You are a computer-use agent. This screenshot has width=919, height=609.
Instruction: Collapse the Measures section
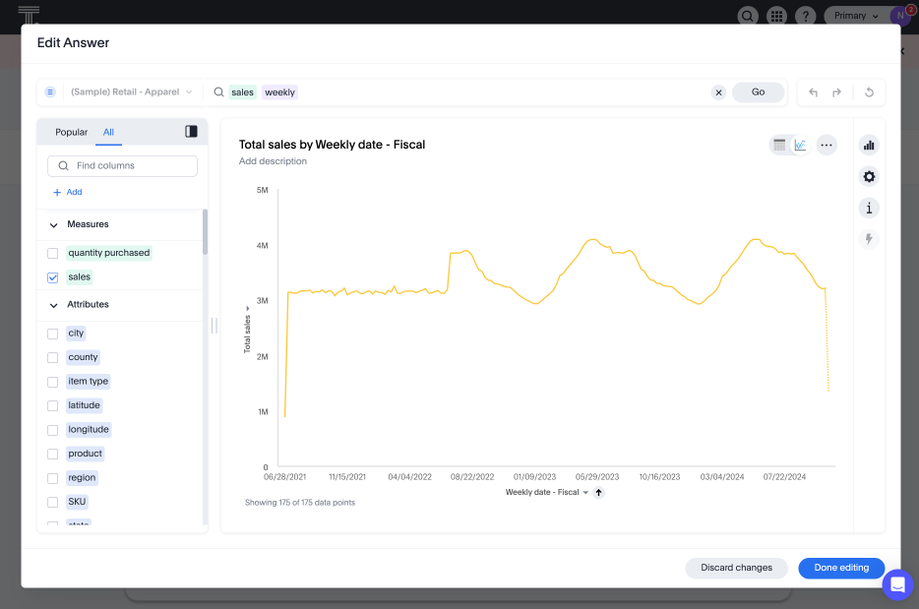tap(54, 225)
